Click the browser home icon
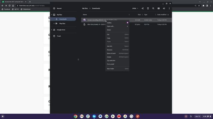Screen dimensions: 213x119 (13, 6)
